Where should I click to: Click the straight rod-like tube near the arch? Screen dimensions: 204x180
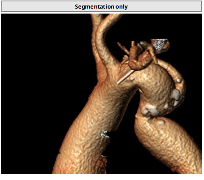tap(125, 77)
